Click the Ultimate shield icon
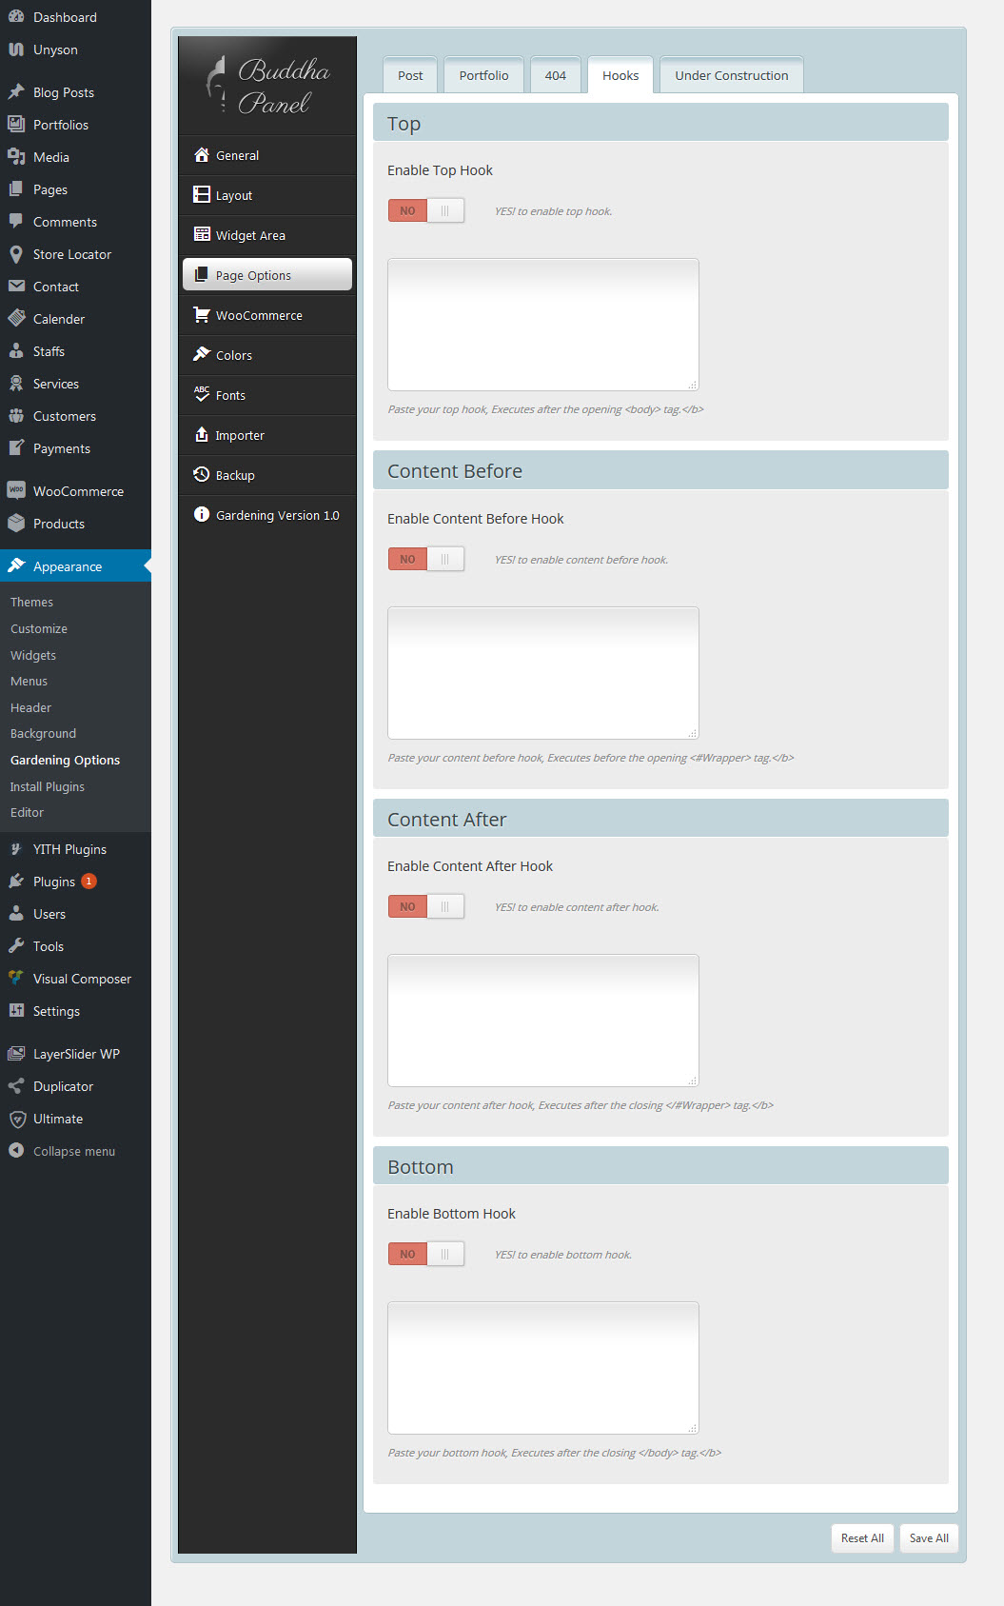The height and width of the screenshot is (1606, 1004). pyautogui.click(x=16, y=1119)
